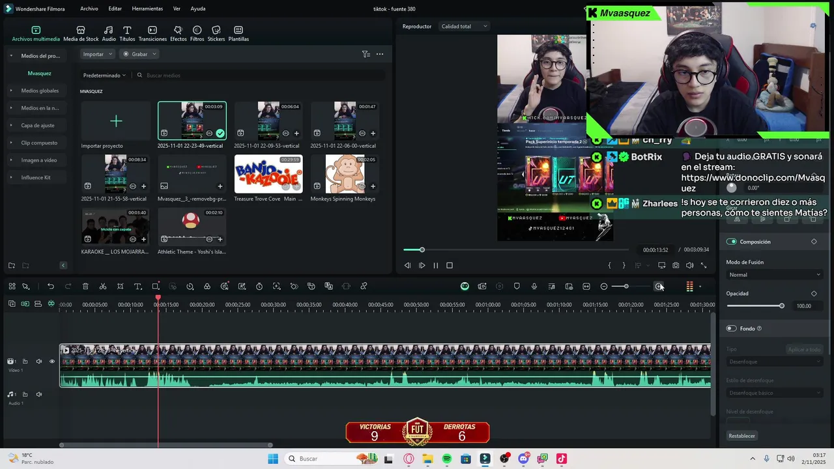Open the Calidad total dropdown
This screenshot has height=469, width=834.
[464, 27]
